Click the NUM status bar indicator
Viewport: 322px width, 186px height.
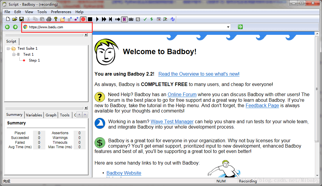tap(221, 181)
